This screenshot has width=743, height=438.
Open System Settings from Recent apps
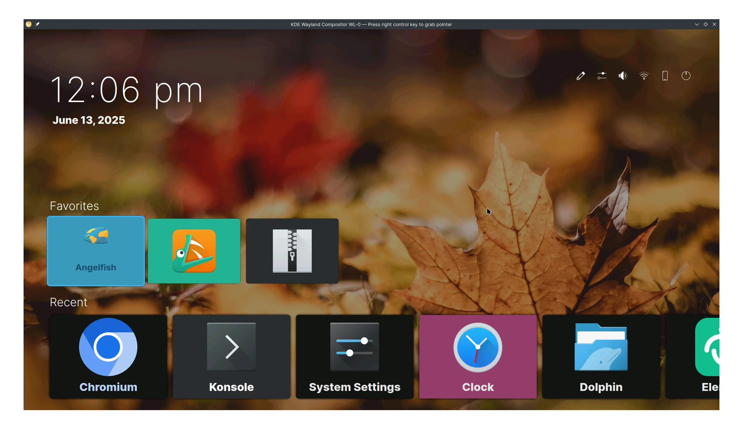[354, 357]
